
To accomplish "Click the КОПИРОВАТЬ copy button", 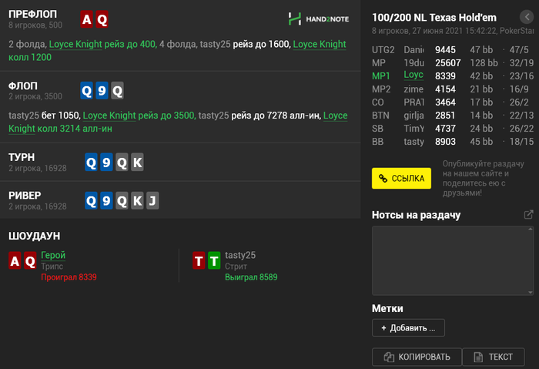I will pyautogui.click(x=417, y=357).
